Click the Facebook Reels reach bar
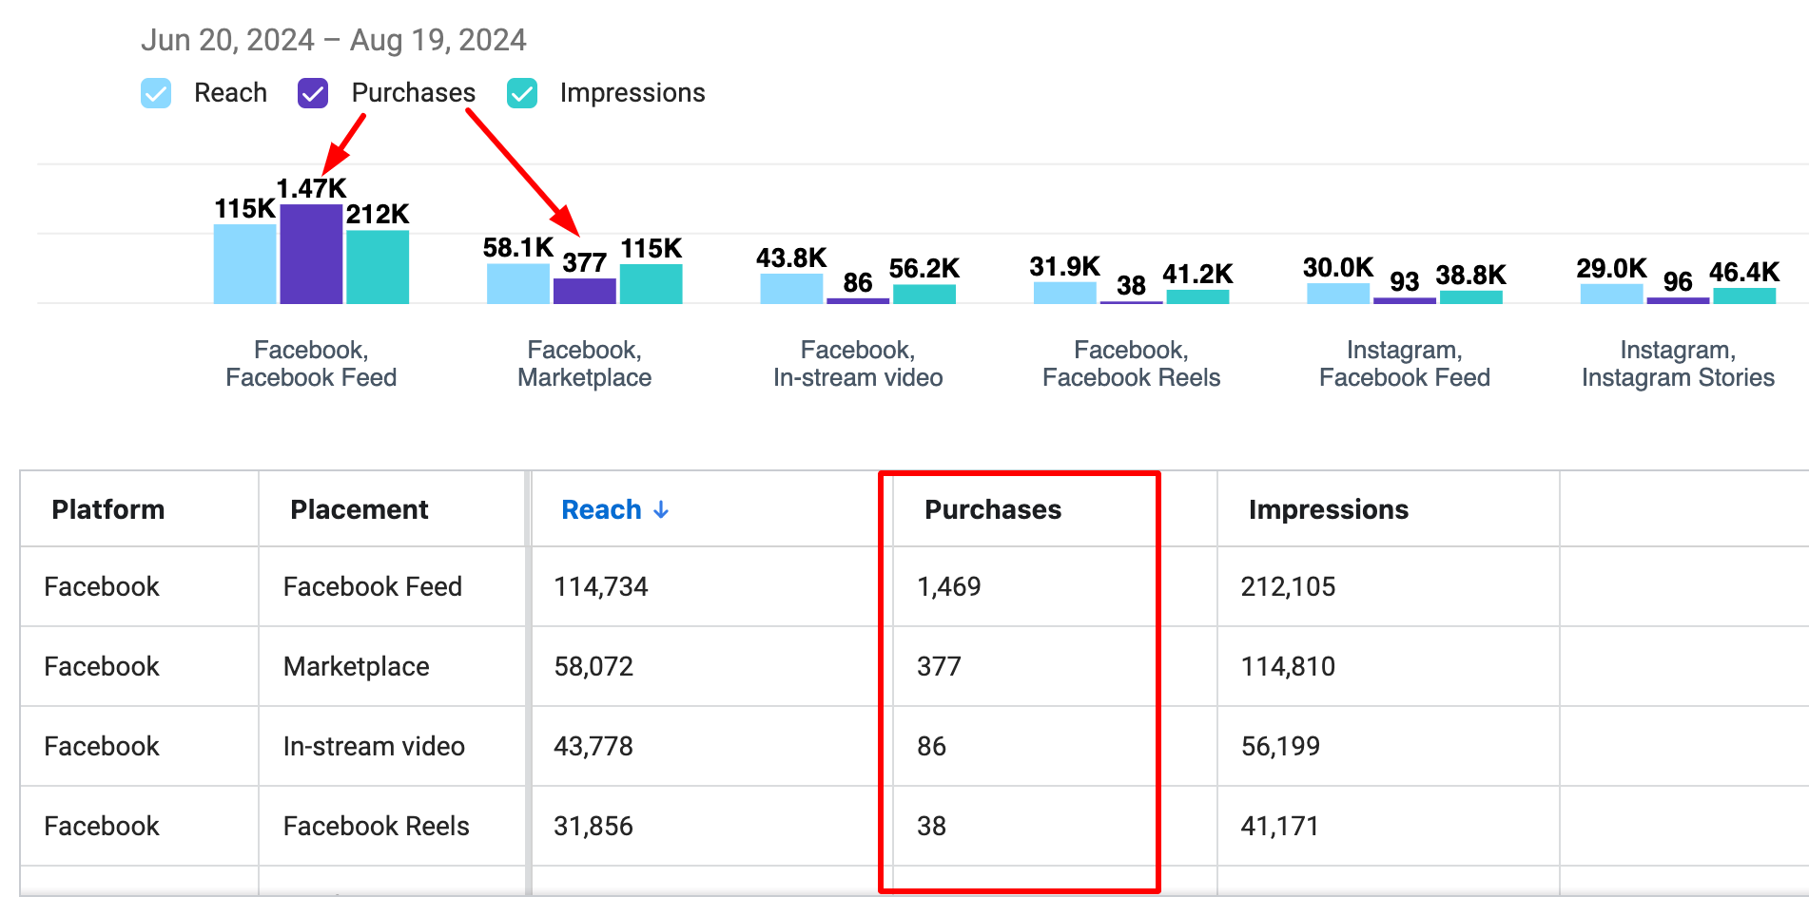The width and height of the screenshot is (1809, 897). click(x=1065, y=293)
